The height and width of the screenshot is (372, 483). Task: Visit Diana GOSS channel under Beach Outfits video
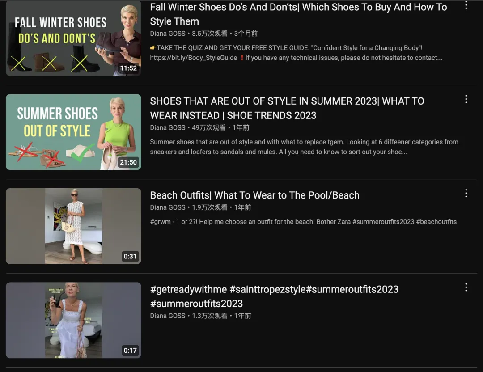(168, 207)
